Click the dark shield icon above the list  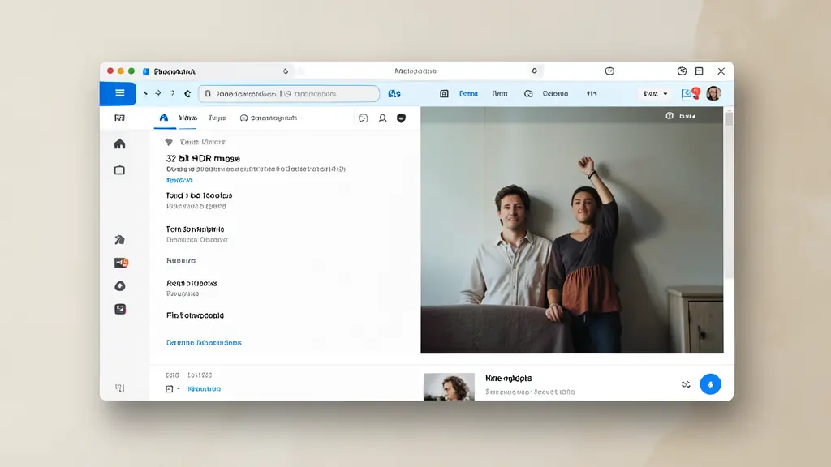pos(401,118)
